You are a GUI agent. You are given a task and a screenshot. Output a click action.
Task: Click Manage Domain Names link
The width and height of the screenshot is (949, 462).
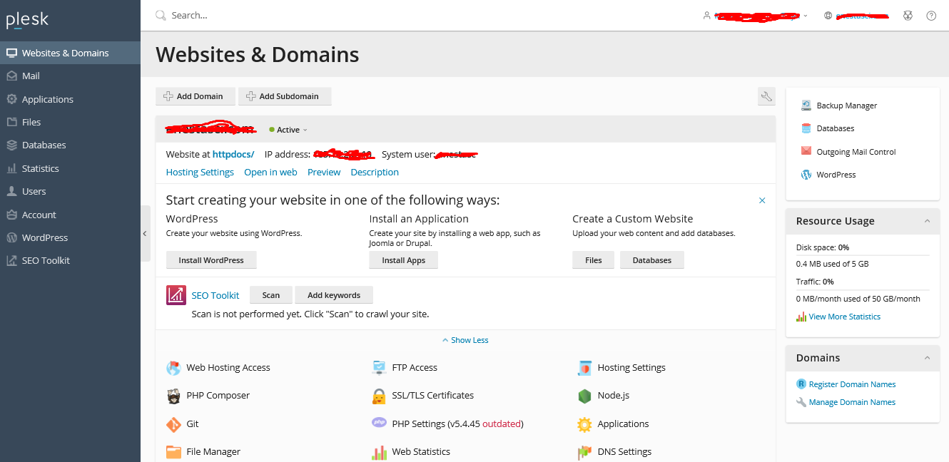(x=846, y=402)
